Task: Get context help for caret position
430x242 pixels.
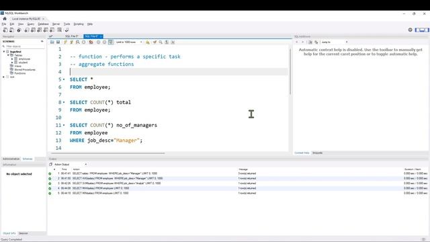Action: pos(316,42)
